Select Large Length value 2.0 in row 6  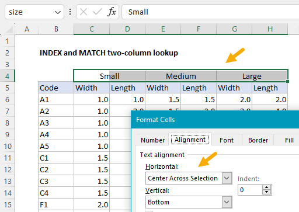(x=270, y=99)
